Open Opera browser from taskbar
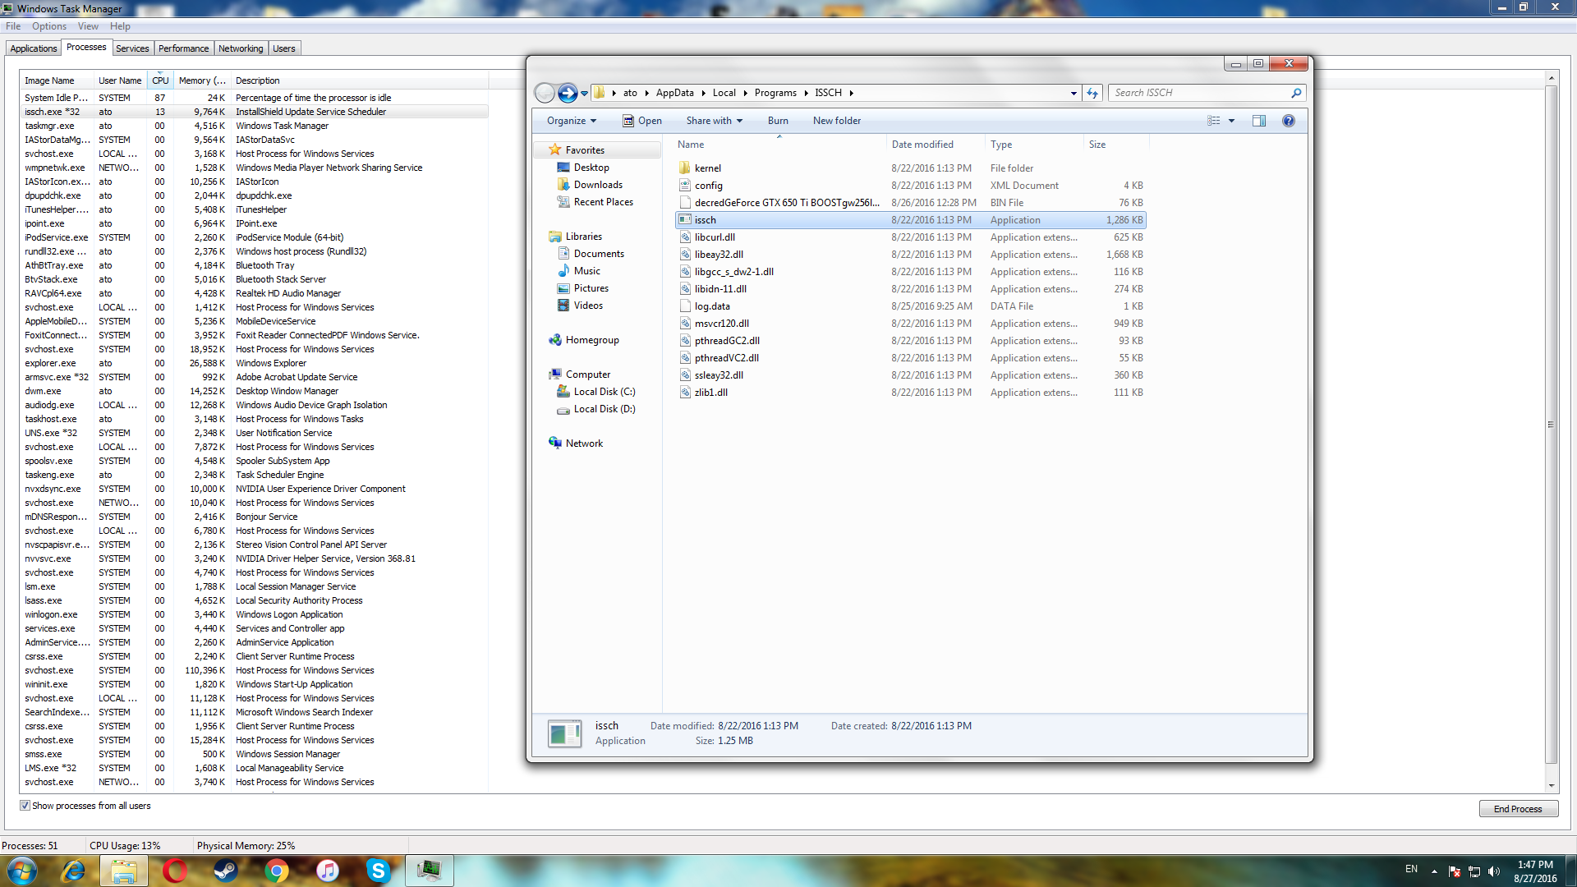The image size is (1577, 887). (175, 871)
